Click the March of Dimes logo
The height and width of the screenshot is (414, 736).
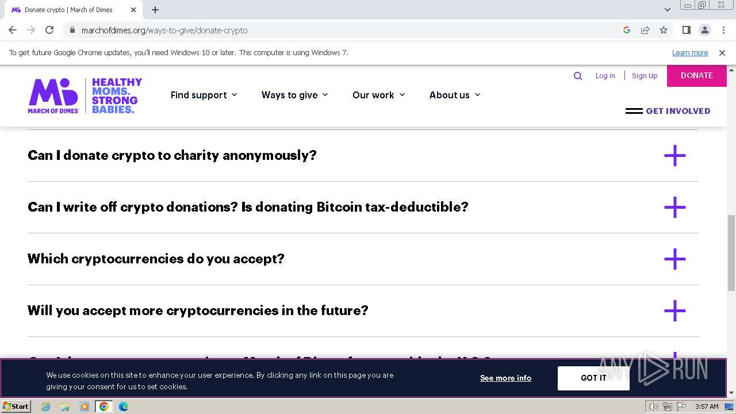point(85,95)
